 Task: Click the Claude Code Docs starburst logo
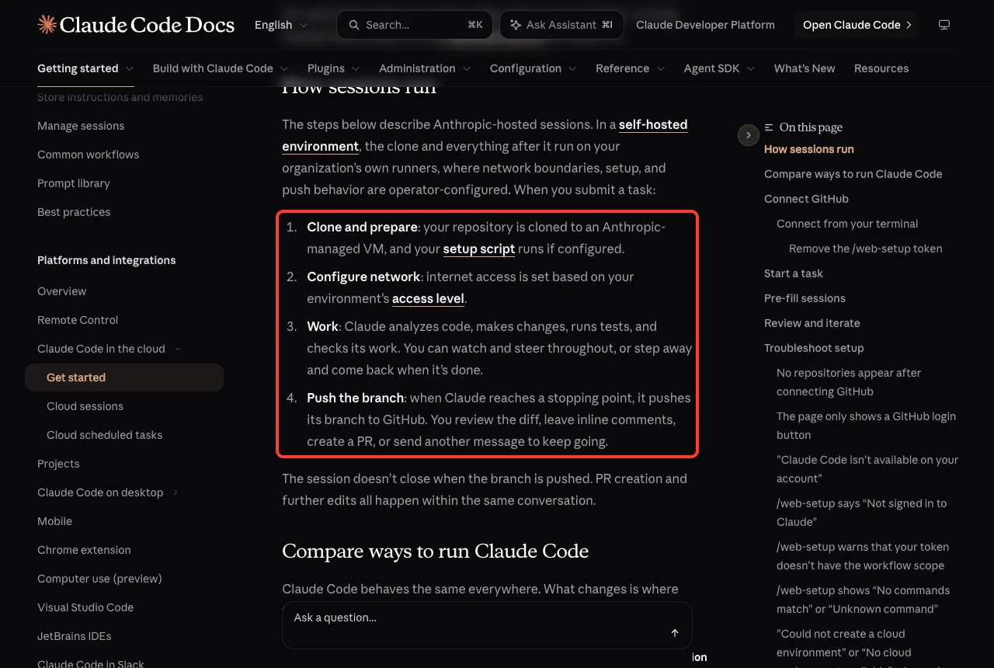click(x=47, y=25)
